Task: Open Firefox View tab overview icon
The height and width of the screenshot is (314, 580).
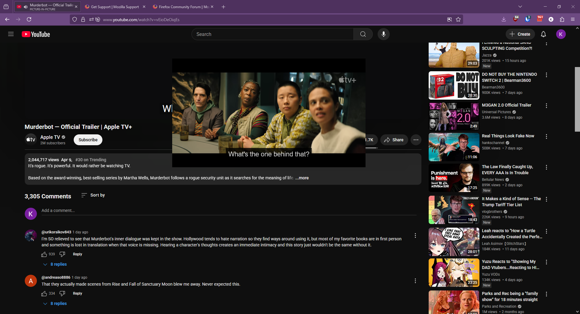Action: pyautogui.click(x=6, y=7)
